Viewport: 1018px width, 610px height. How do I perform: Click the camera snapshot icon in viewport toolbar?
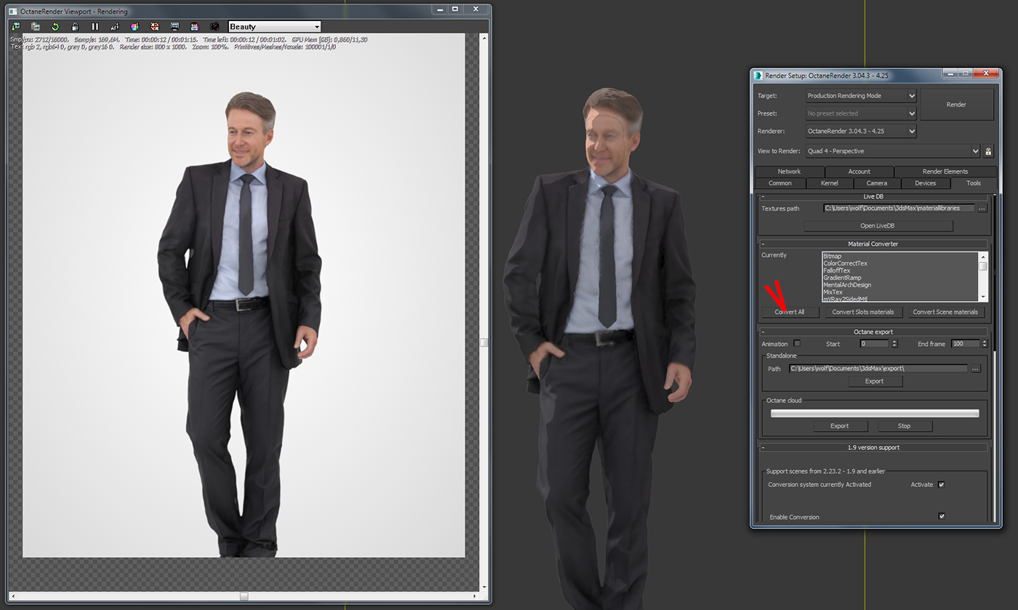(215, 27)
